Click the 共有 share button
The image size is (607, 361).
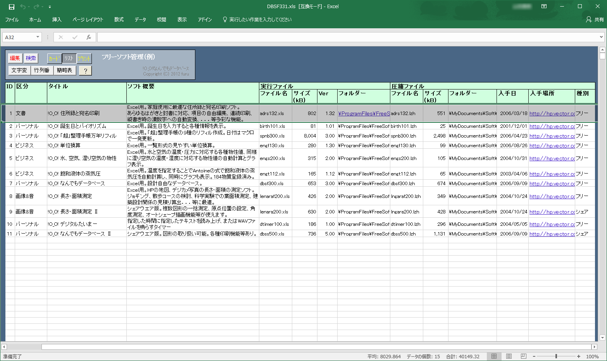point(595,19)
